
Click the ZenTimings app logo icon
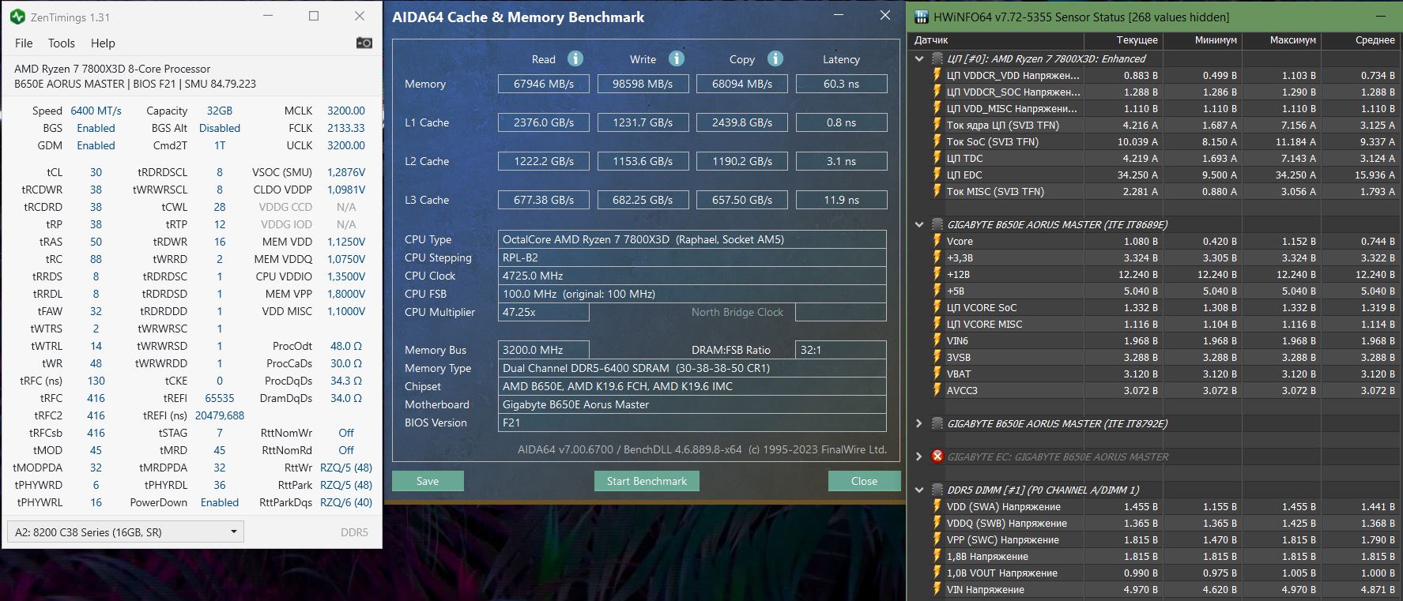coord(17,17)
